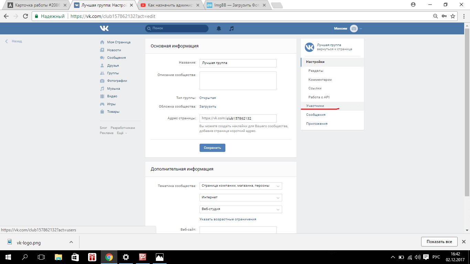Click the VK logo in header
This screenshot has height=264, width=470.
104,29
